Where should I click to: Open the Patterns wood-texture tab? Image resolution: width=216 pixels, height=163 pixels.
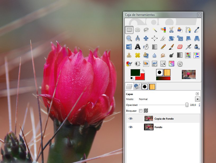152,87
